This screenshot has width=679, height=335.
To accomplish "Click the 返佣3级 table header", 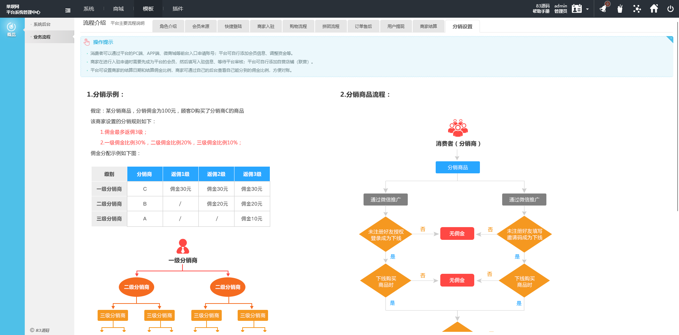I will coord(252,174).
